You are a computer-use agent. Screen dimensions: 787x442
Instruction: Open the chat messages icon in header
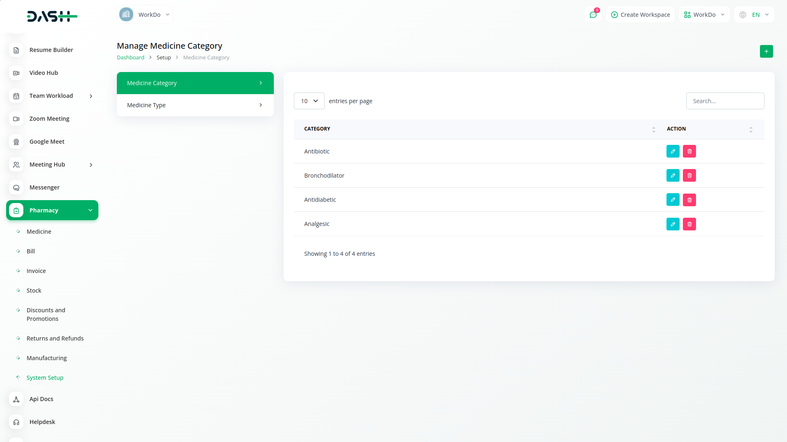[x=593, y=15]
